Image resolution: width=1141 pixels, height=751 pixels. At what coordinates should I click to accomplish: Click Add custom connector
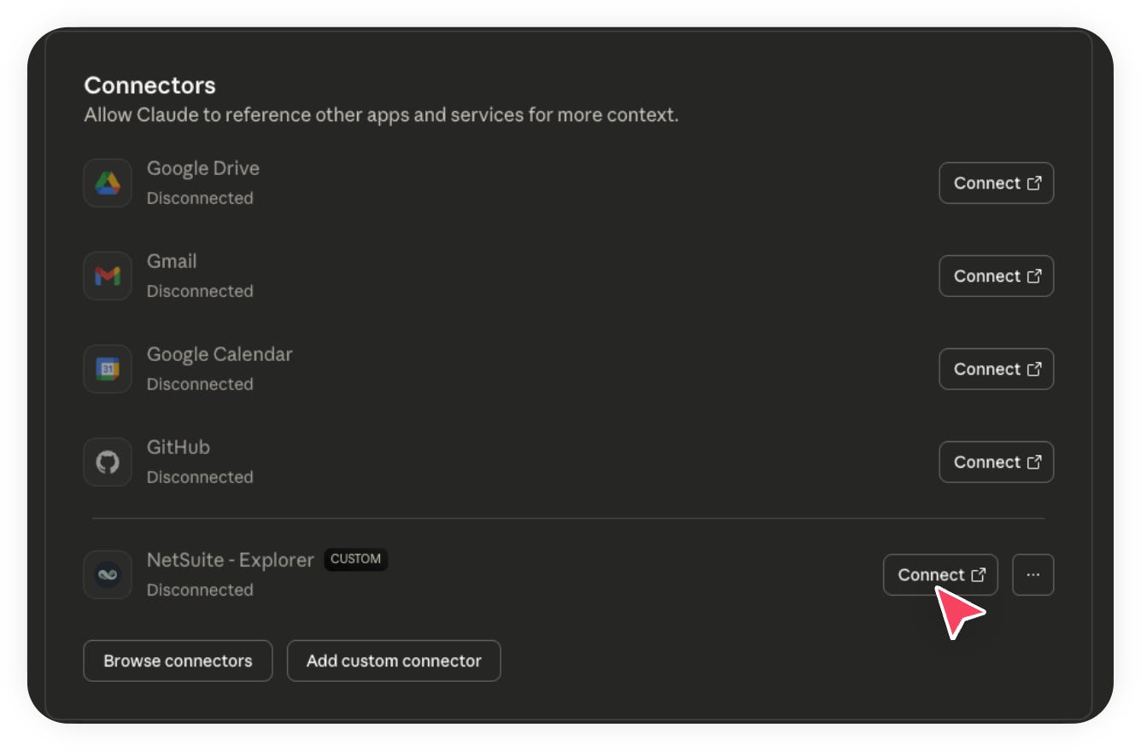point(394,661)
